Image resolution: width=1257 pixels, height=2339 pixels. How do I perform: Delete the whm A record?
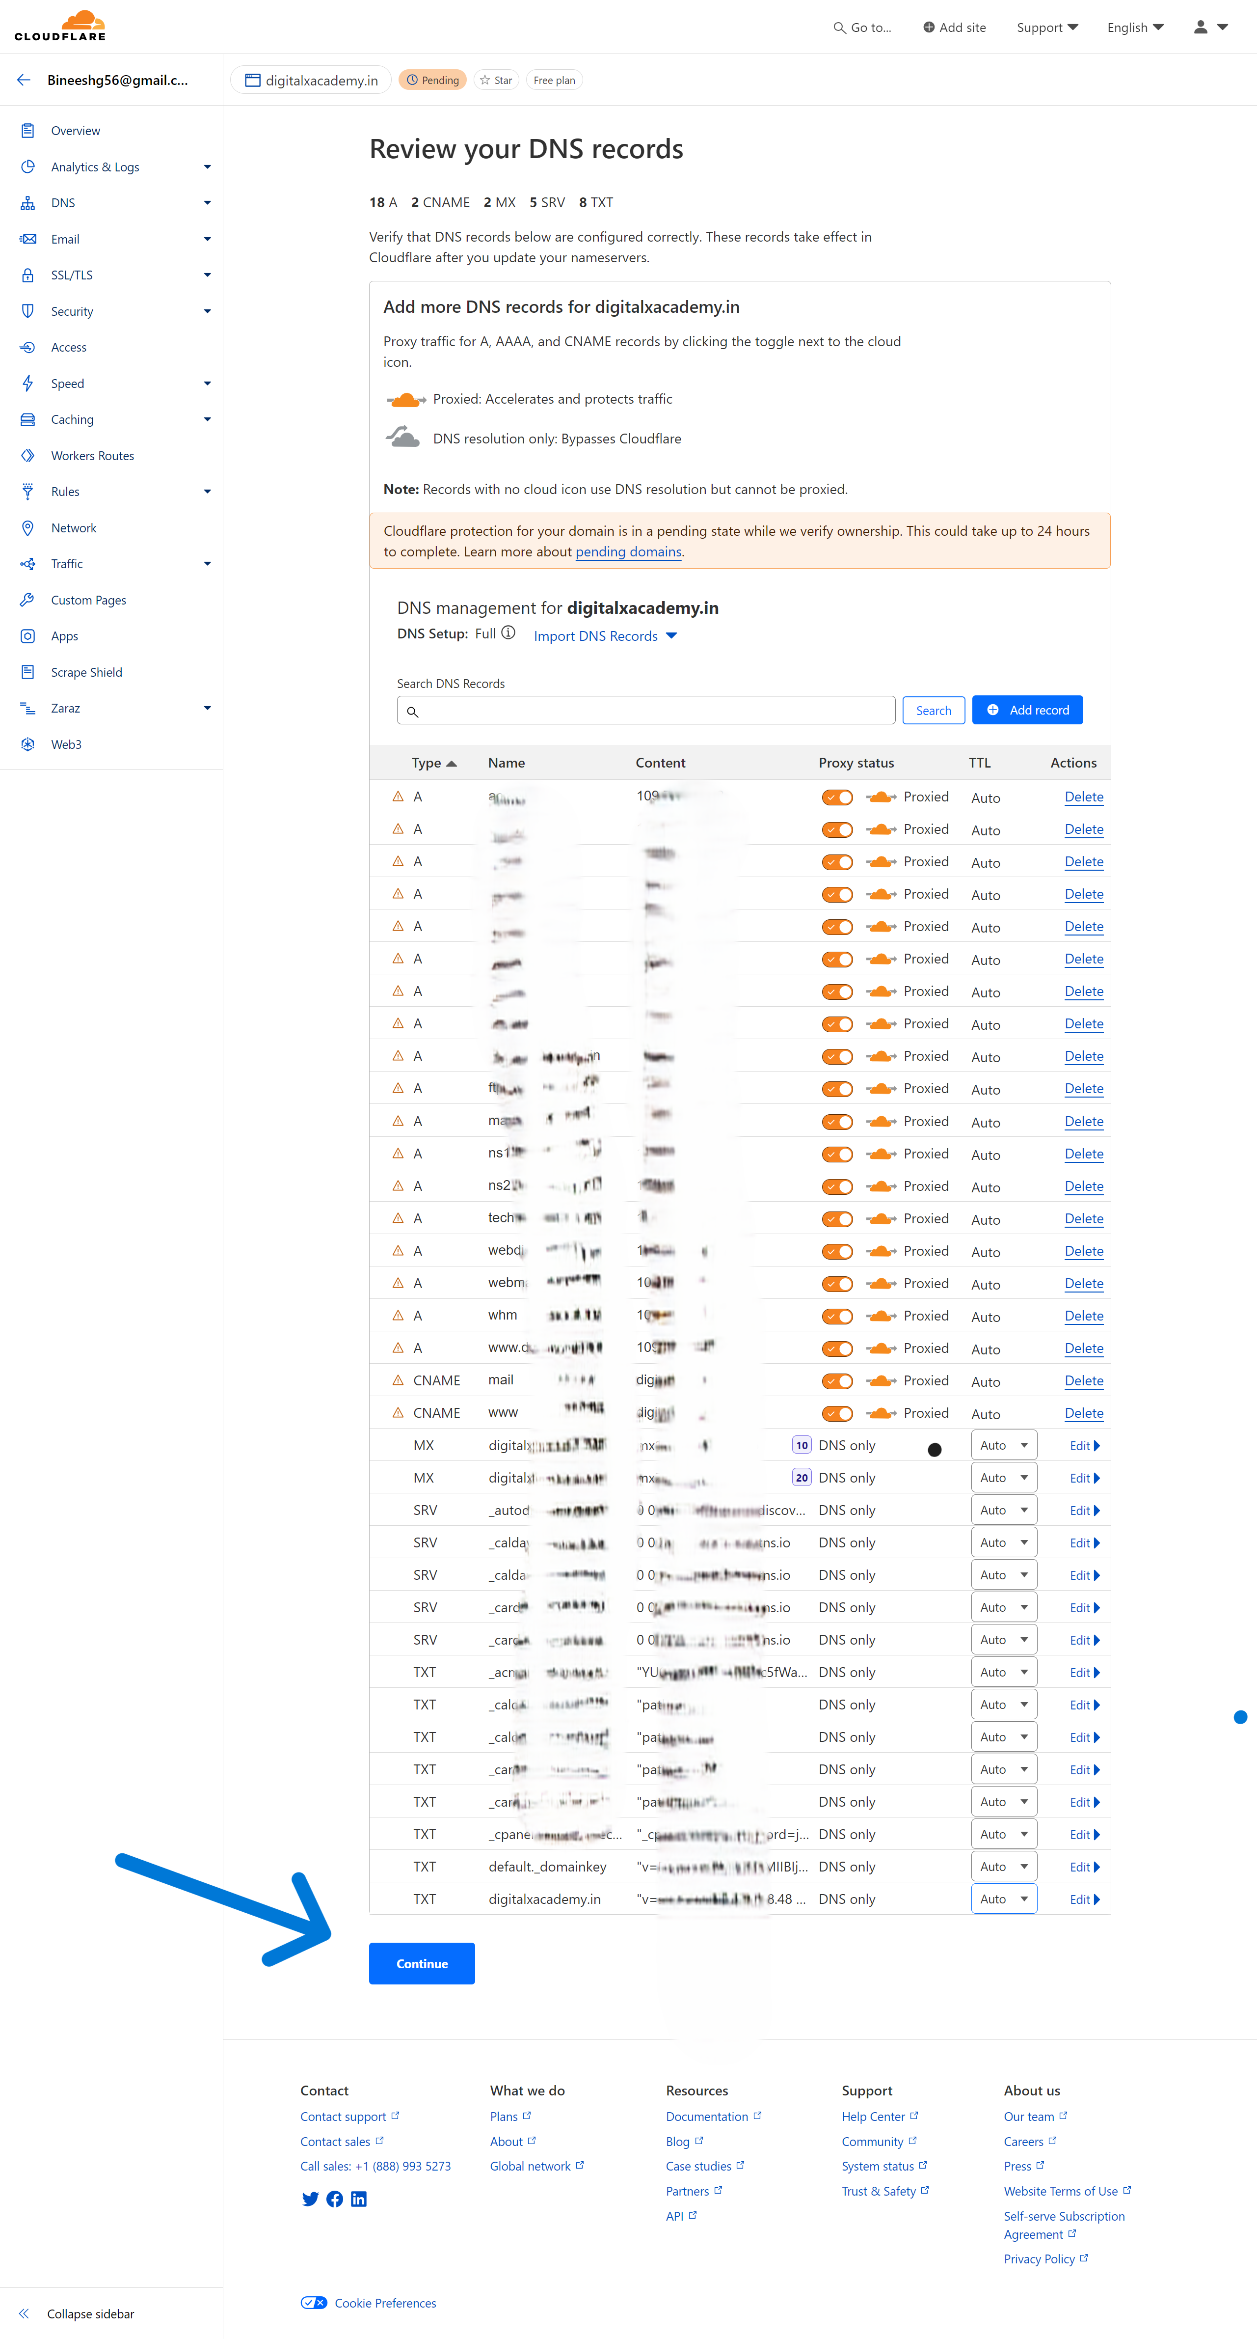point(1084,1316)
